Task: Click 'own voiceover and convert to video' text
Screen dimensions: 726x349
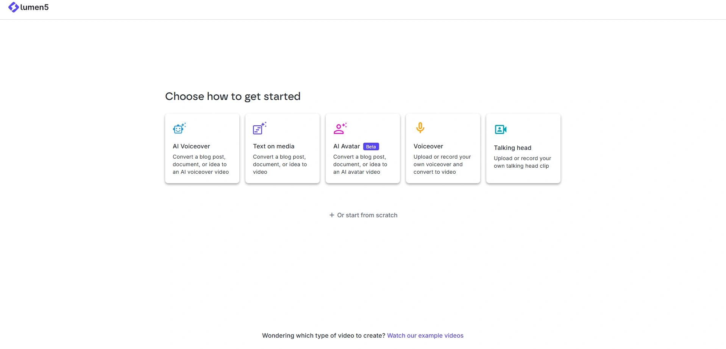Action: click(x=438, y=168)
